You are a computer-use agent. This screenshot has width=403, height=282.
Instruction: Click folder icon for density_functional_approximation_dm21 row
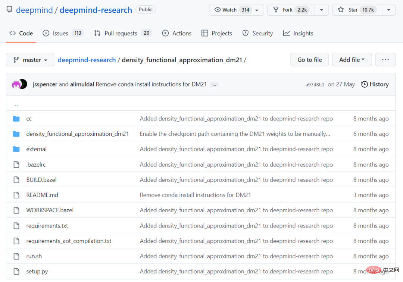(x=16, y=134)
